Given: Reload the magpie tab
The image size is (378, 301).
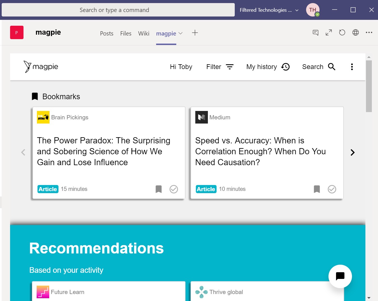Looking at the screenshot, I should point(342,33).
